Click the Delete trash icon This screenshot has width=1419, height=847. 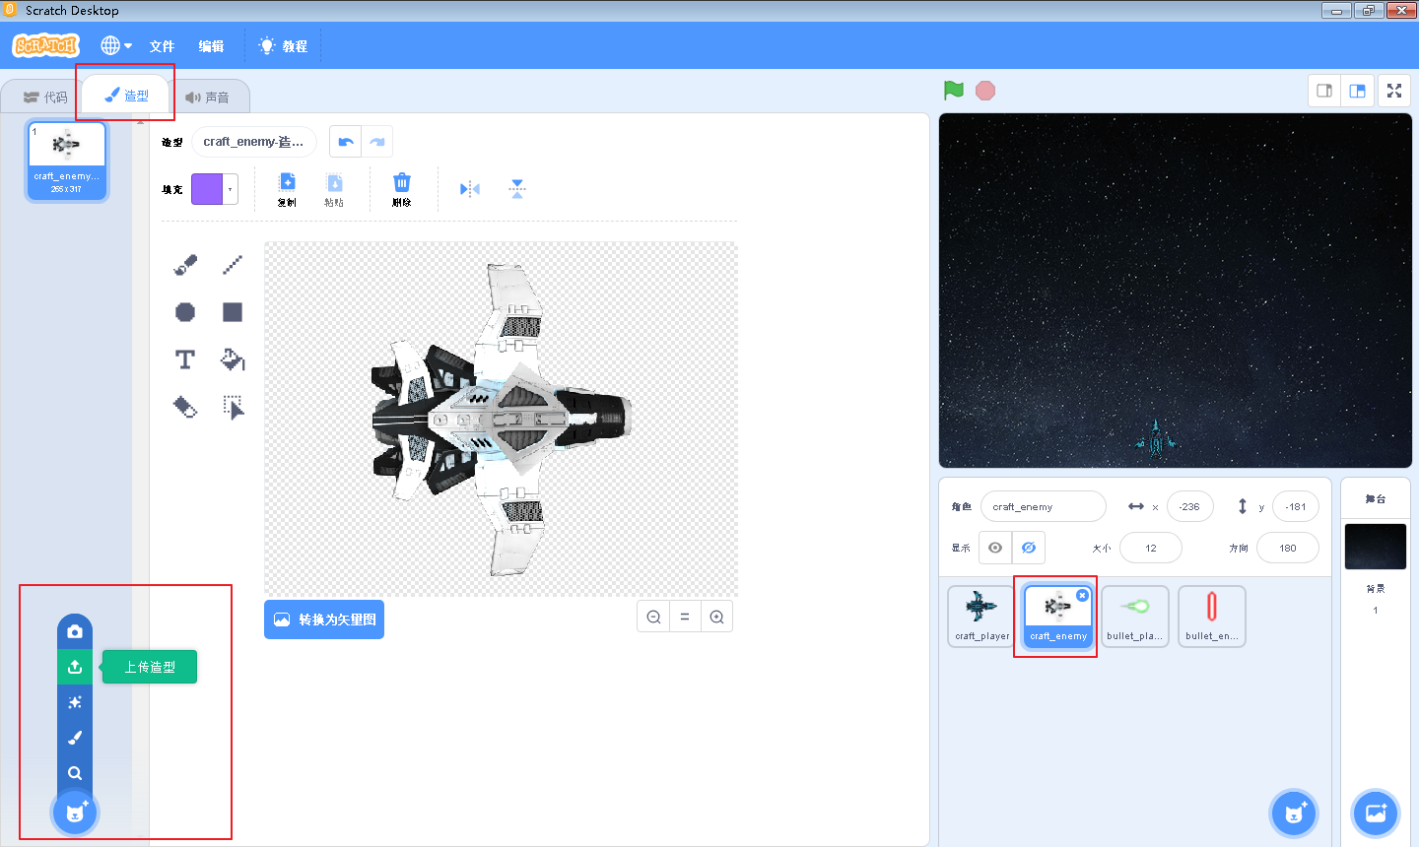click(402, 189)
